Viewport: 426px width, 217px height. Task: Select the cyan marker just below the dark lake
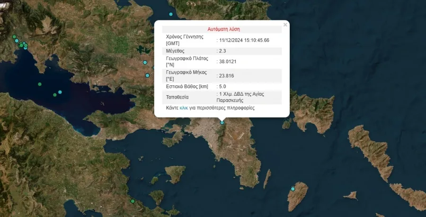pos(145,63)
